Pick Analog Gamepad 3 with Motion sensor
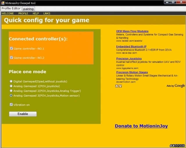The height and width of the screenshot is (148, 186). click(11, 95)
